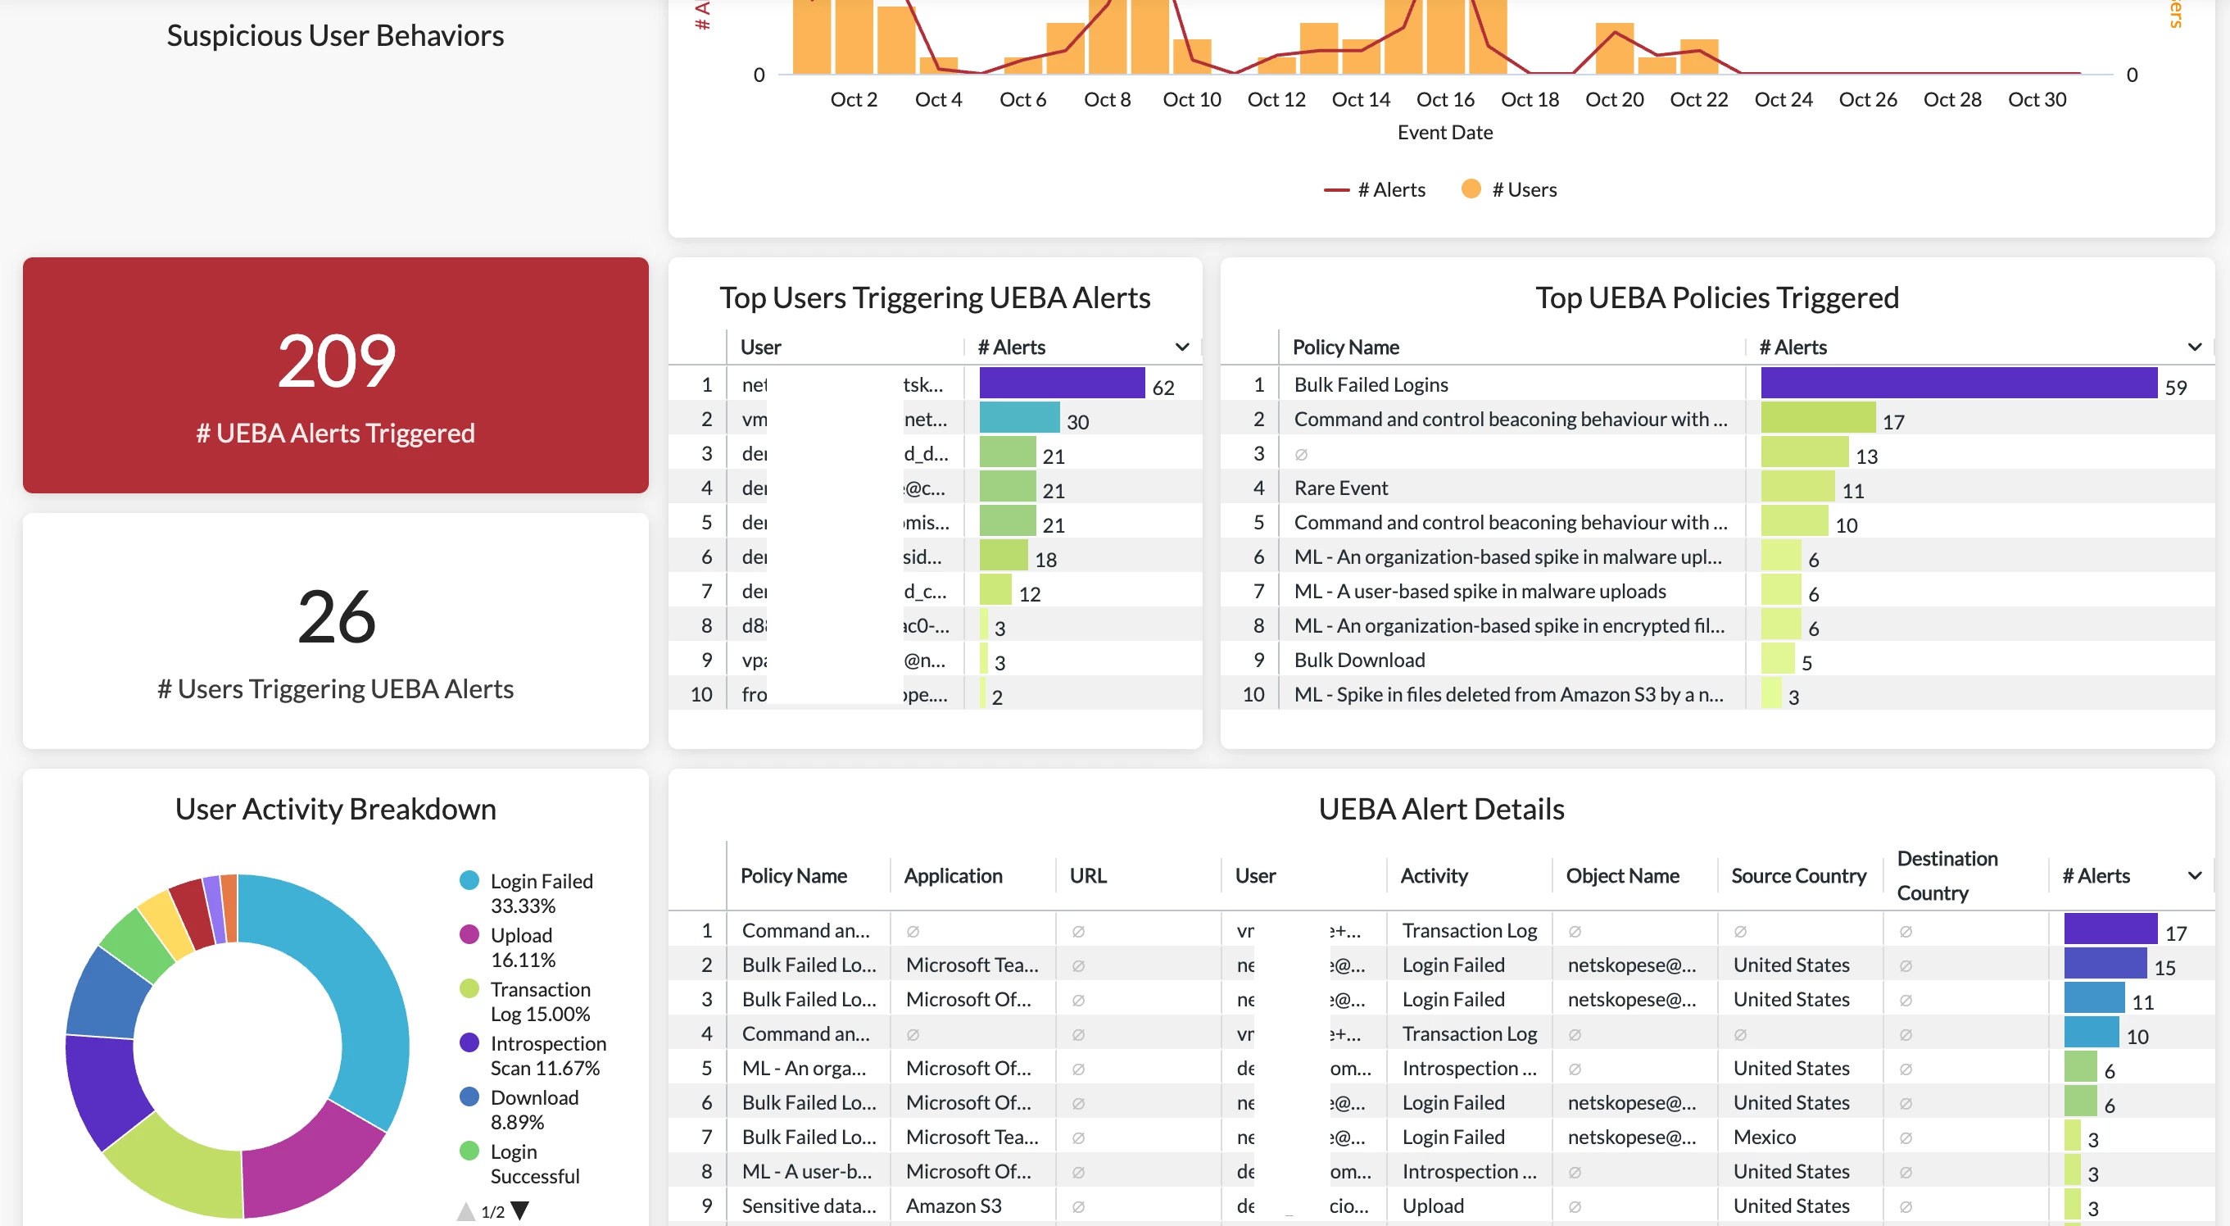Click the Bulk Failed Logins bar showing 59
The image size is (2230, 1226).
point(1958,384)
